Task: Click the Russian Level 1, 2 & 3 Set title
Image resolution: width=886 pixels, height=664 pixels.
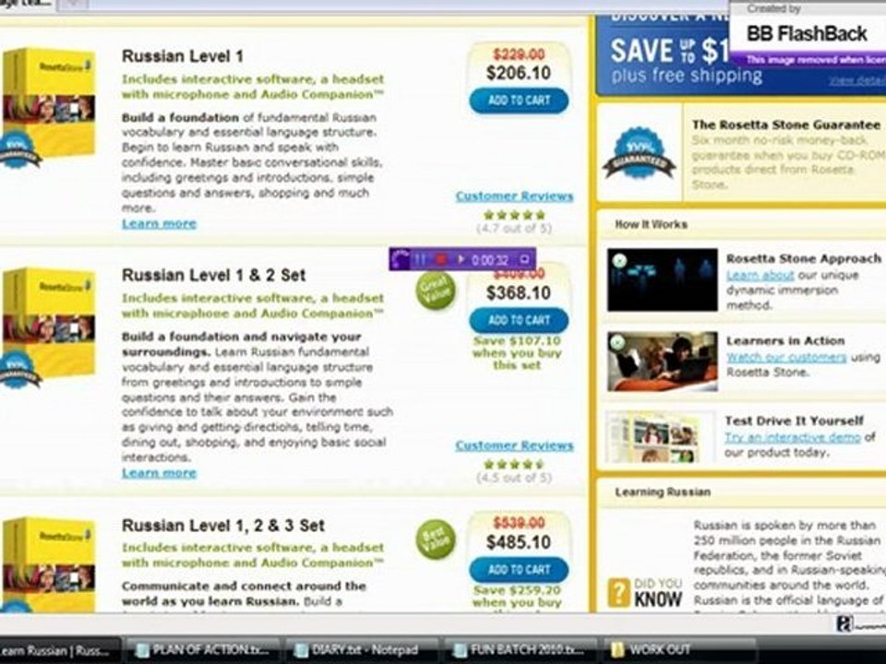Action: [223, 526]
